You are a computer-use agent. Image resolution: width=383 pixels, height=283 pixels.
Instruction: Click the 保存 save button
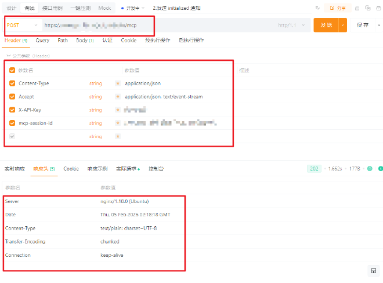tap(363, 26)
